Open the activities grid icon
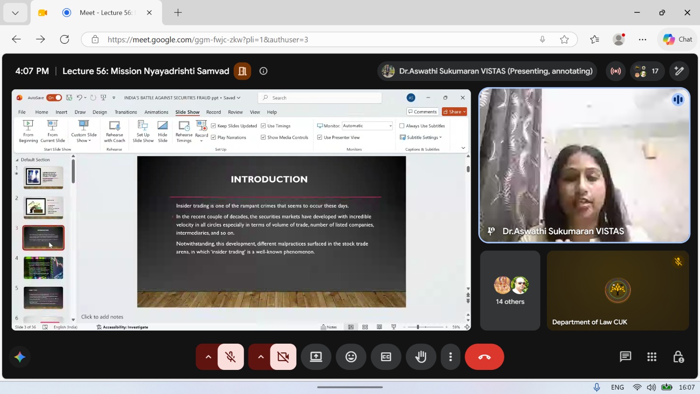 coord(652,357)
